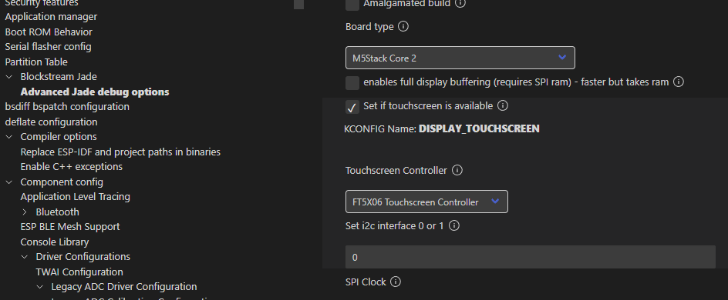This screenshot has width=728, height=300.
Task: Open Serial flasher config section
Action: pyautogui.click(x=49, y=47)
